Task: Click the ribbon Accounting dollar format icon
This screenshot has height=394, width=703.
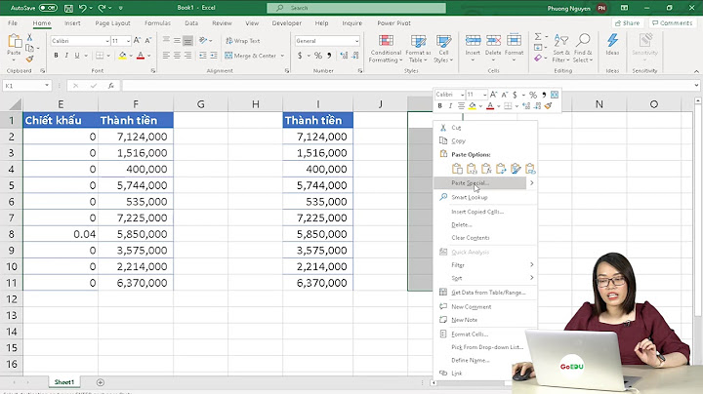Action: pyautogui.click(x=300, y=56)
